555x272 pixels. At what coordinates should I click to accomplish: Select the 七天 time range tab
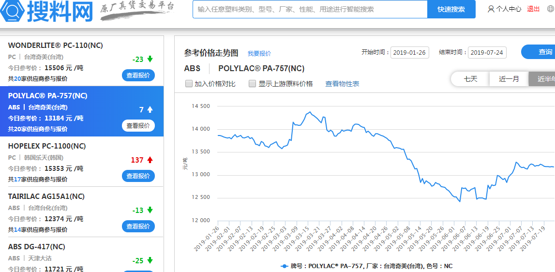[x=470, y=79]
